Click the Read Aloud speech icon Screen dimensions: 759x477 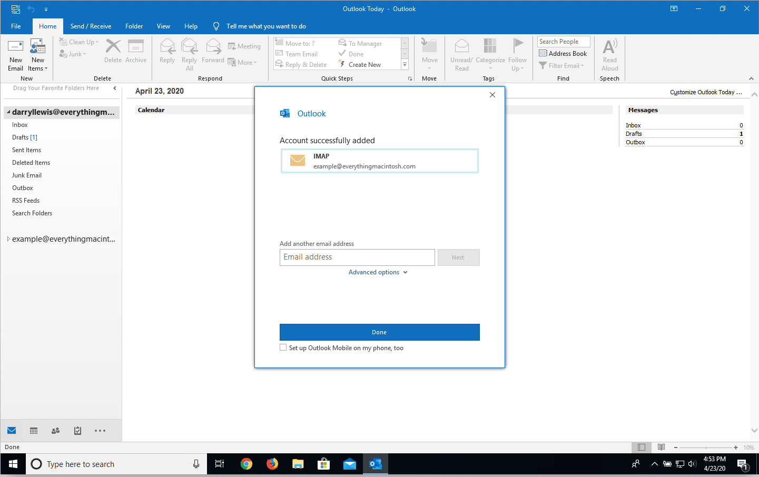click(x=610, y=46)
